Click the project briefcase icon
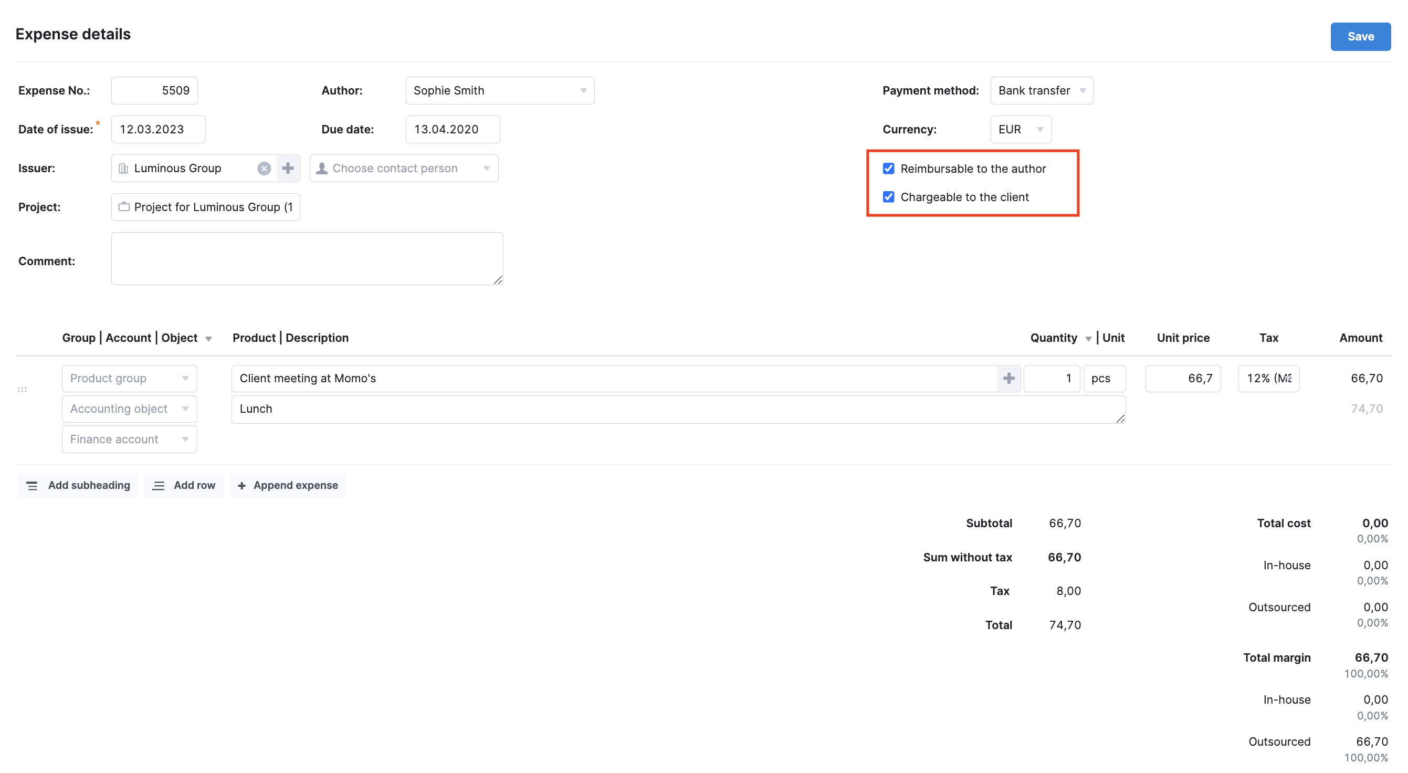 (x=124, y=207)
